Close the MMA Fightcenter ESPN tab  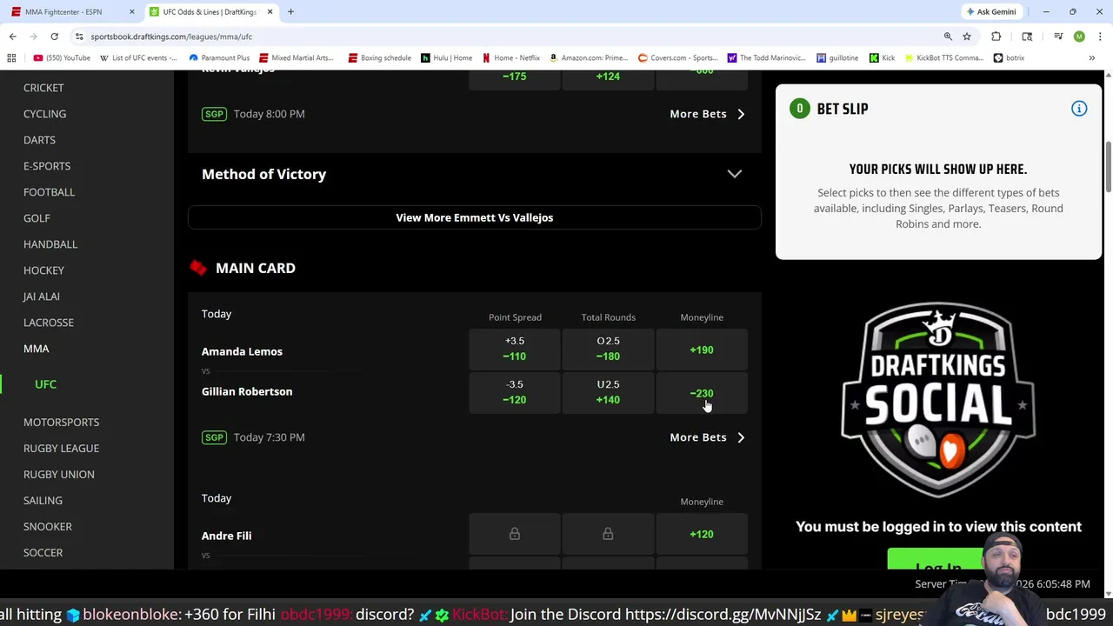tap(132, 12)
